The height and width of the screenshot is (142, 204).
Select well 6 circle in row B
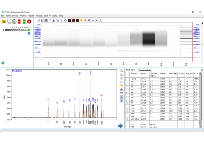coord(16,30)
